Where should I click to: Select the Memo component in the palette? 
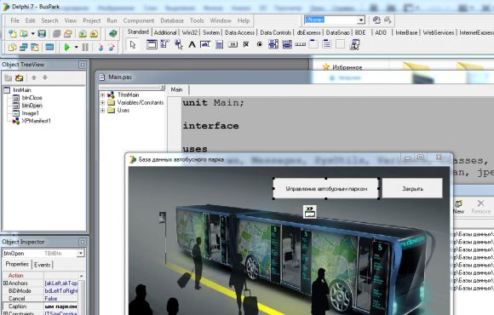coord(219,45)
